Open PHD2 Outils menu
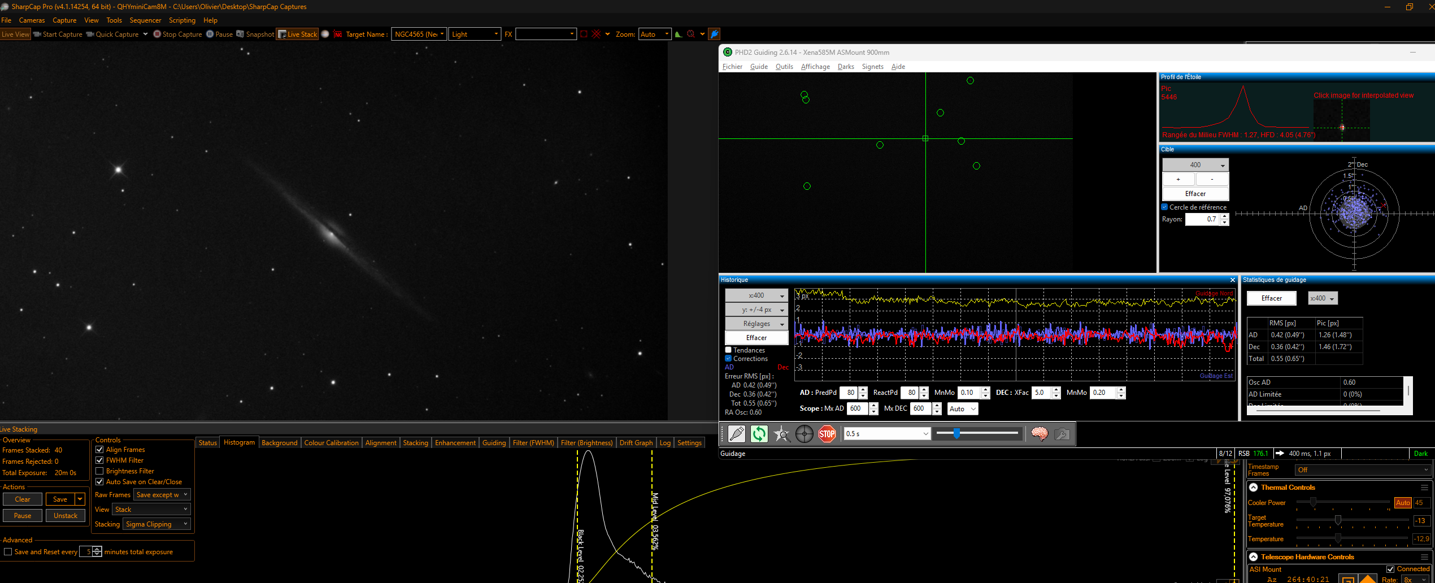This screenshot has width=1435, height=583. [784, 67]
